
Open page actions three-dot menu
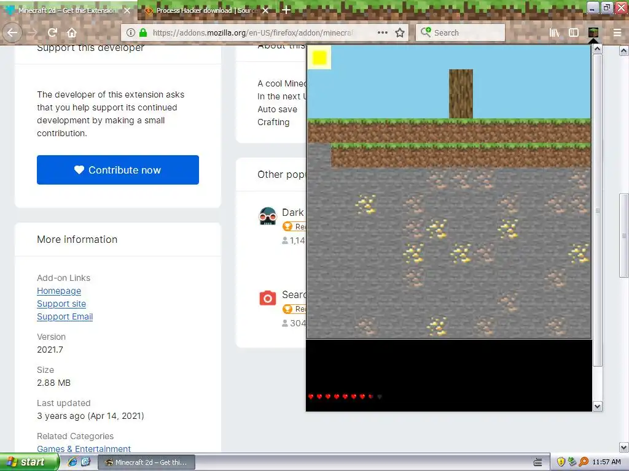383,33
